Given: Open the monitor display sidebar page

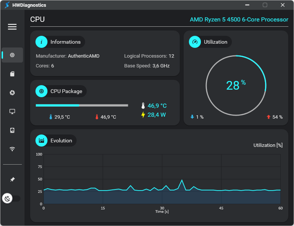Looking at the screenshot, I should pos(12,111).
